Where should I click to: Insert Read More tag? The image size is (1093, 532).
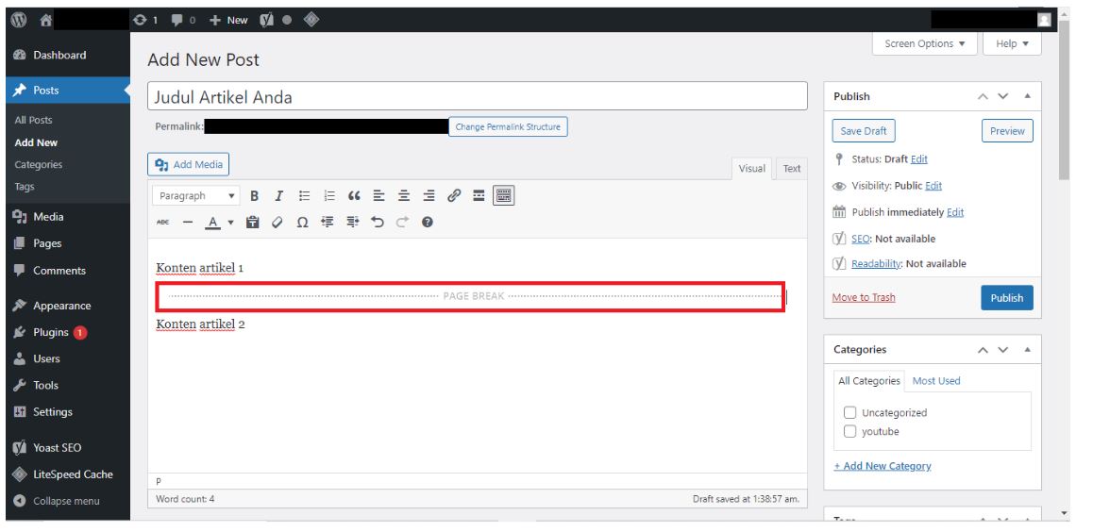[479, 196]
